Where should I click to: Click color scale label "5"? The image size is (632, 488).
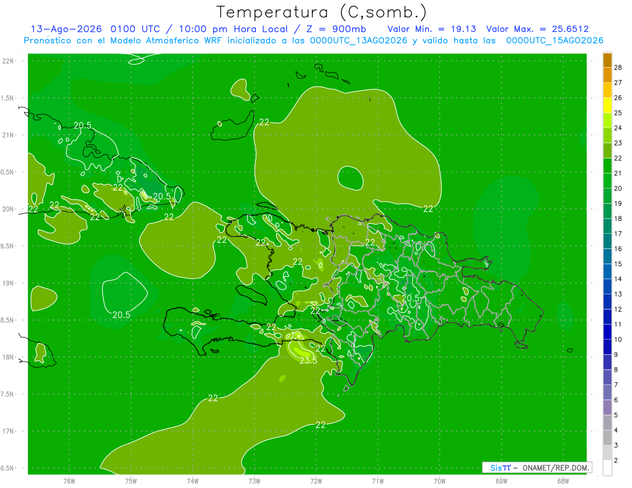pos(617,415)
